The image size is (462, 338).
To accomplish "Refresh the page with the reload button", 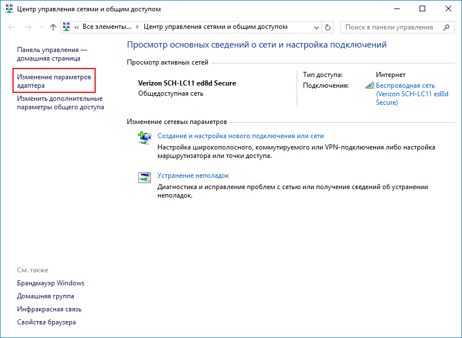I will [x=328, y=27].
